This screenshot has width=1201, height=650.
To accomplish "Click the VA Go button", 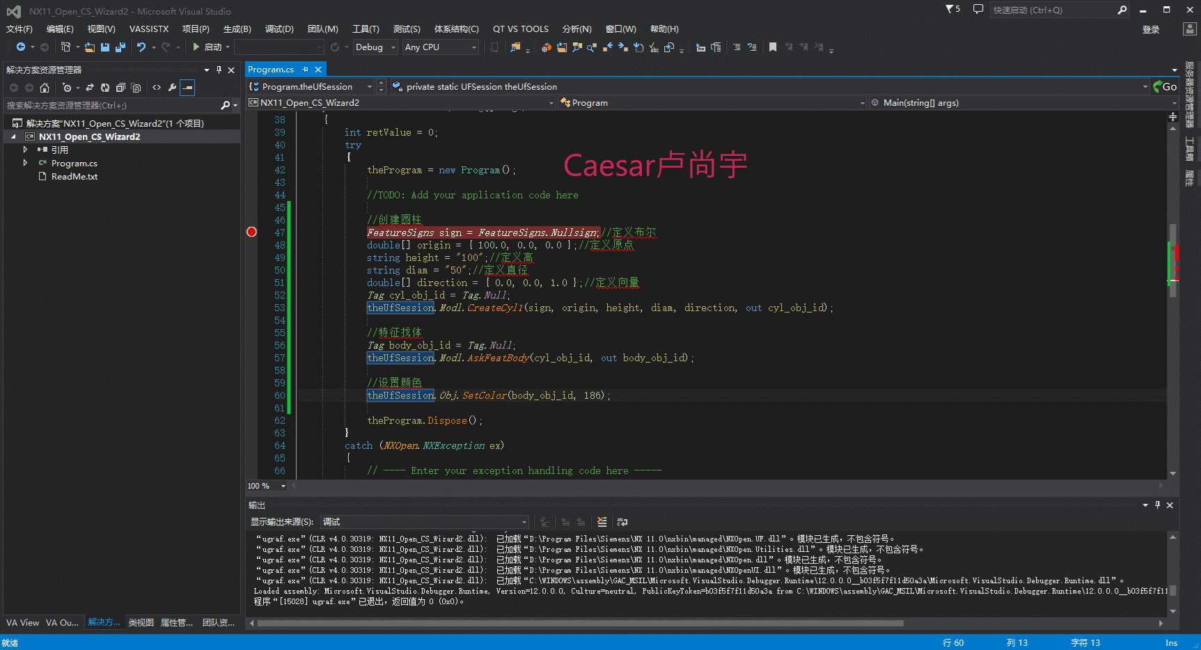I will pyautogui.click(x=1165, y=87).
